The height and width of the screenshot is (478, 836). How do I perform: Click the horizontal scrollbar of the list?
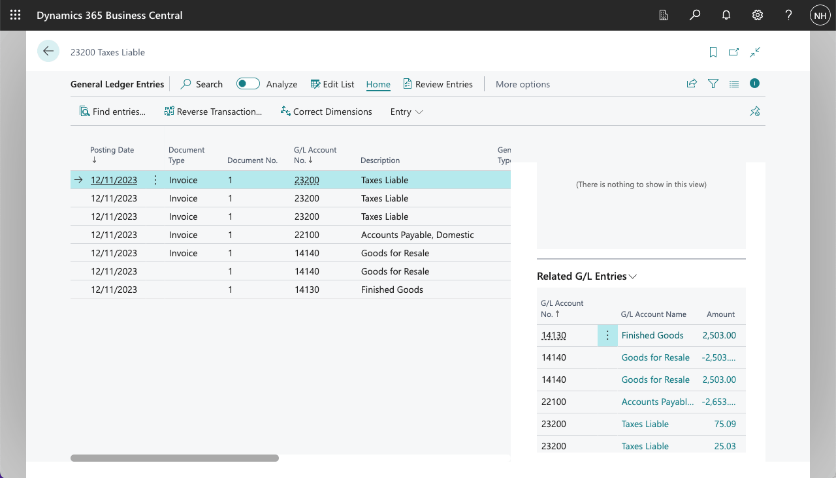pyautogui.click(x=174, y=458)
